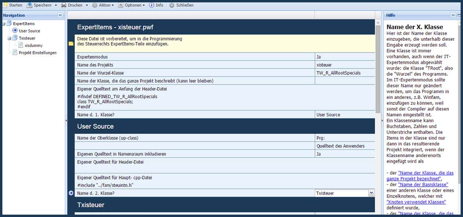This screenshot has height=217, width=463.
Task: Select User Source in navigation tree
Action: pyautogui.click(x=29, y=31)
